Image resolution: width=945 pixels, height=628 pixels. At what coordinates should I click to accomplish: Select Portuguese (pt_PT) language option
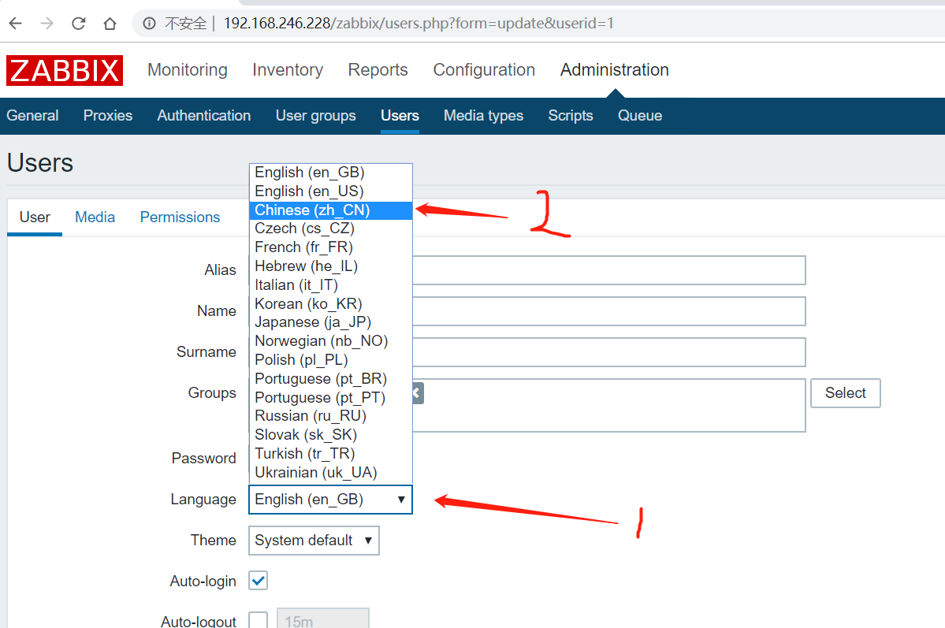tap(331, 398)
